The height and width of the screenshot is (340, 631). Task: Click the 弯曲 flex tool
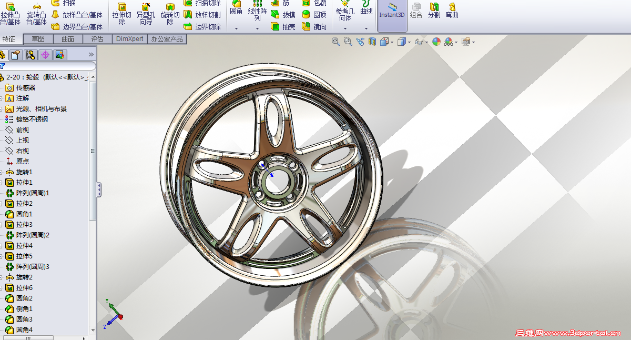coord(452,11)
